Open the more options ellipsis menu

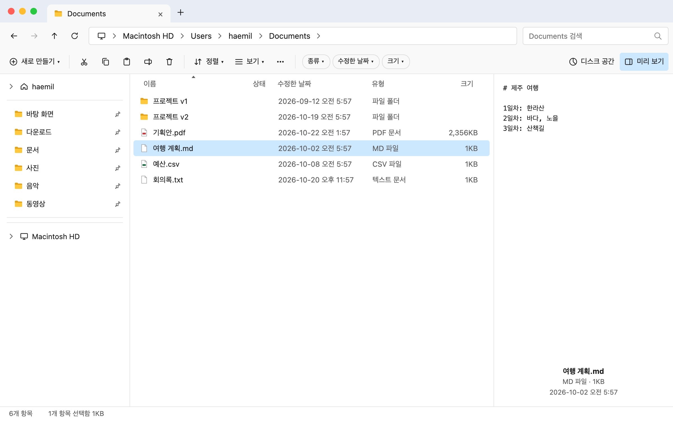[280, 61]
